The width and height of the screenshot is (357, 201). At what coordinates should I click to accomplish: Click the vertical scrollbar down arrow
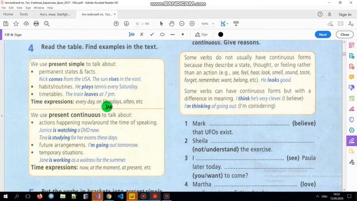[344, 189]
